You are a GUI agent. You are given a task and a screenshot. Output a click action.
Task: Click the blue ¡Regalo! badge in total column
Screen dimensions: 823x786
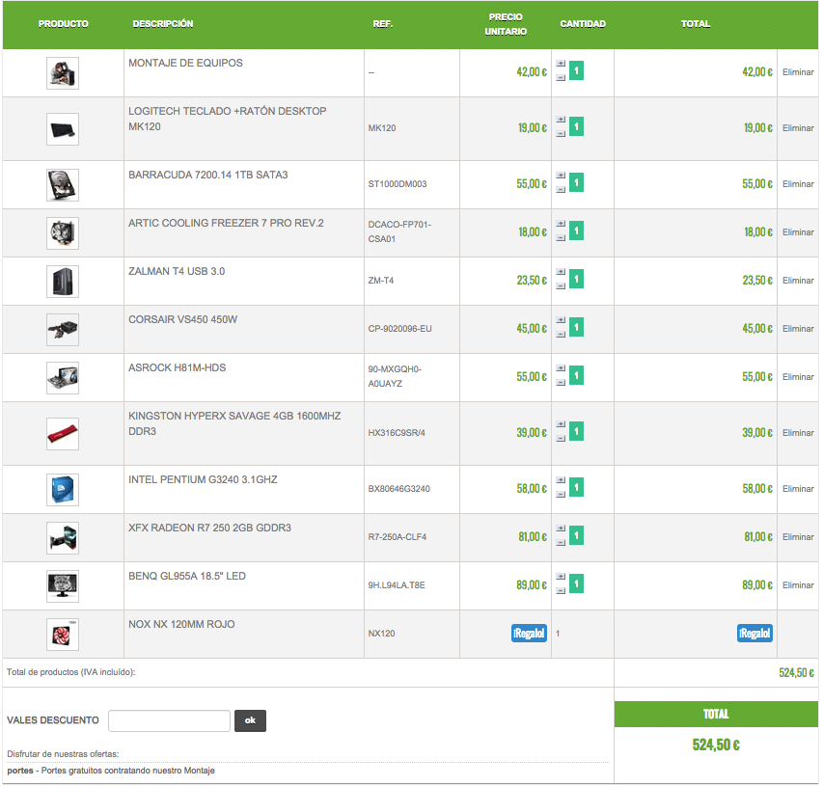pyautogui.click(x=754, y=634)
